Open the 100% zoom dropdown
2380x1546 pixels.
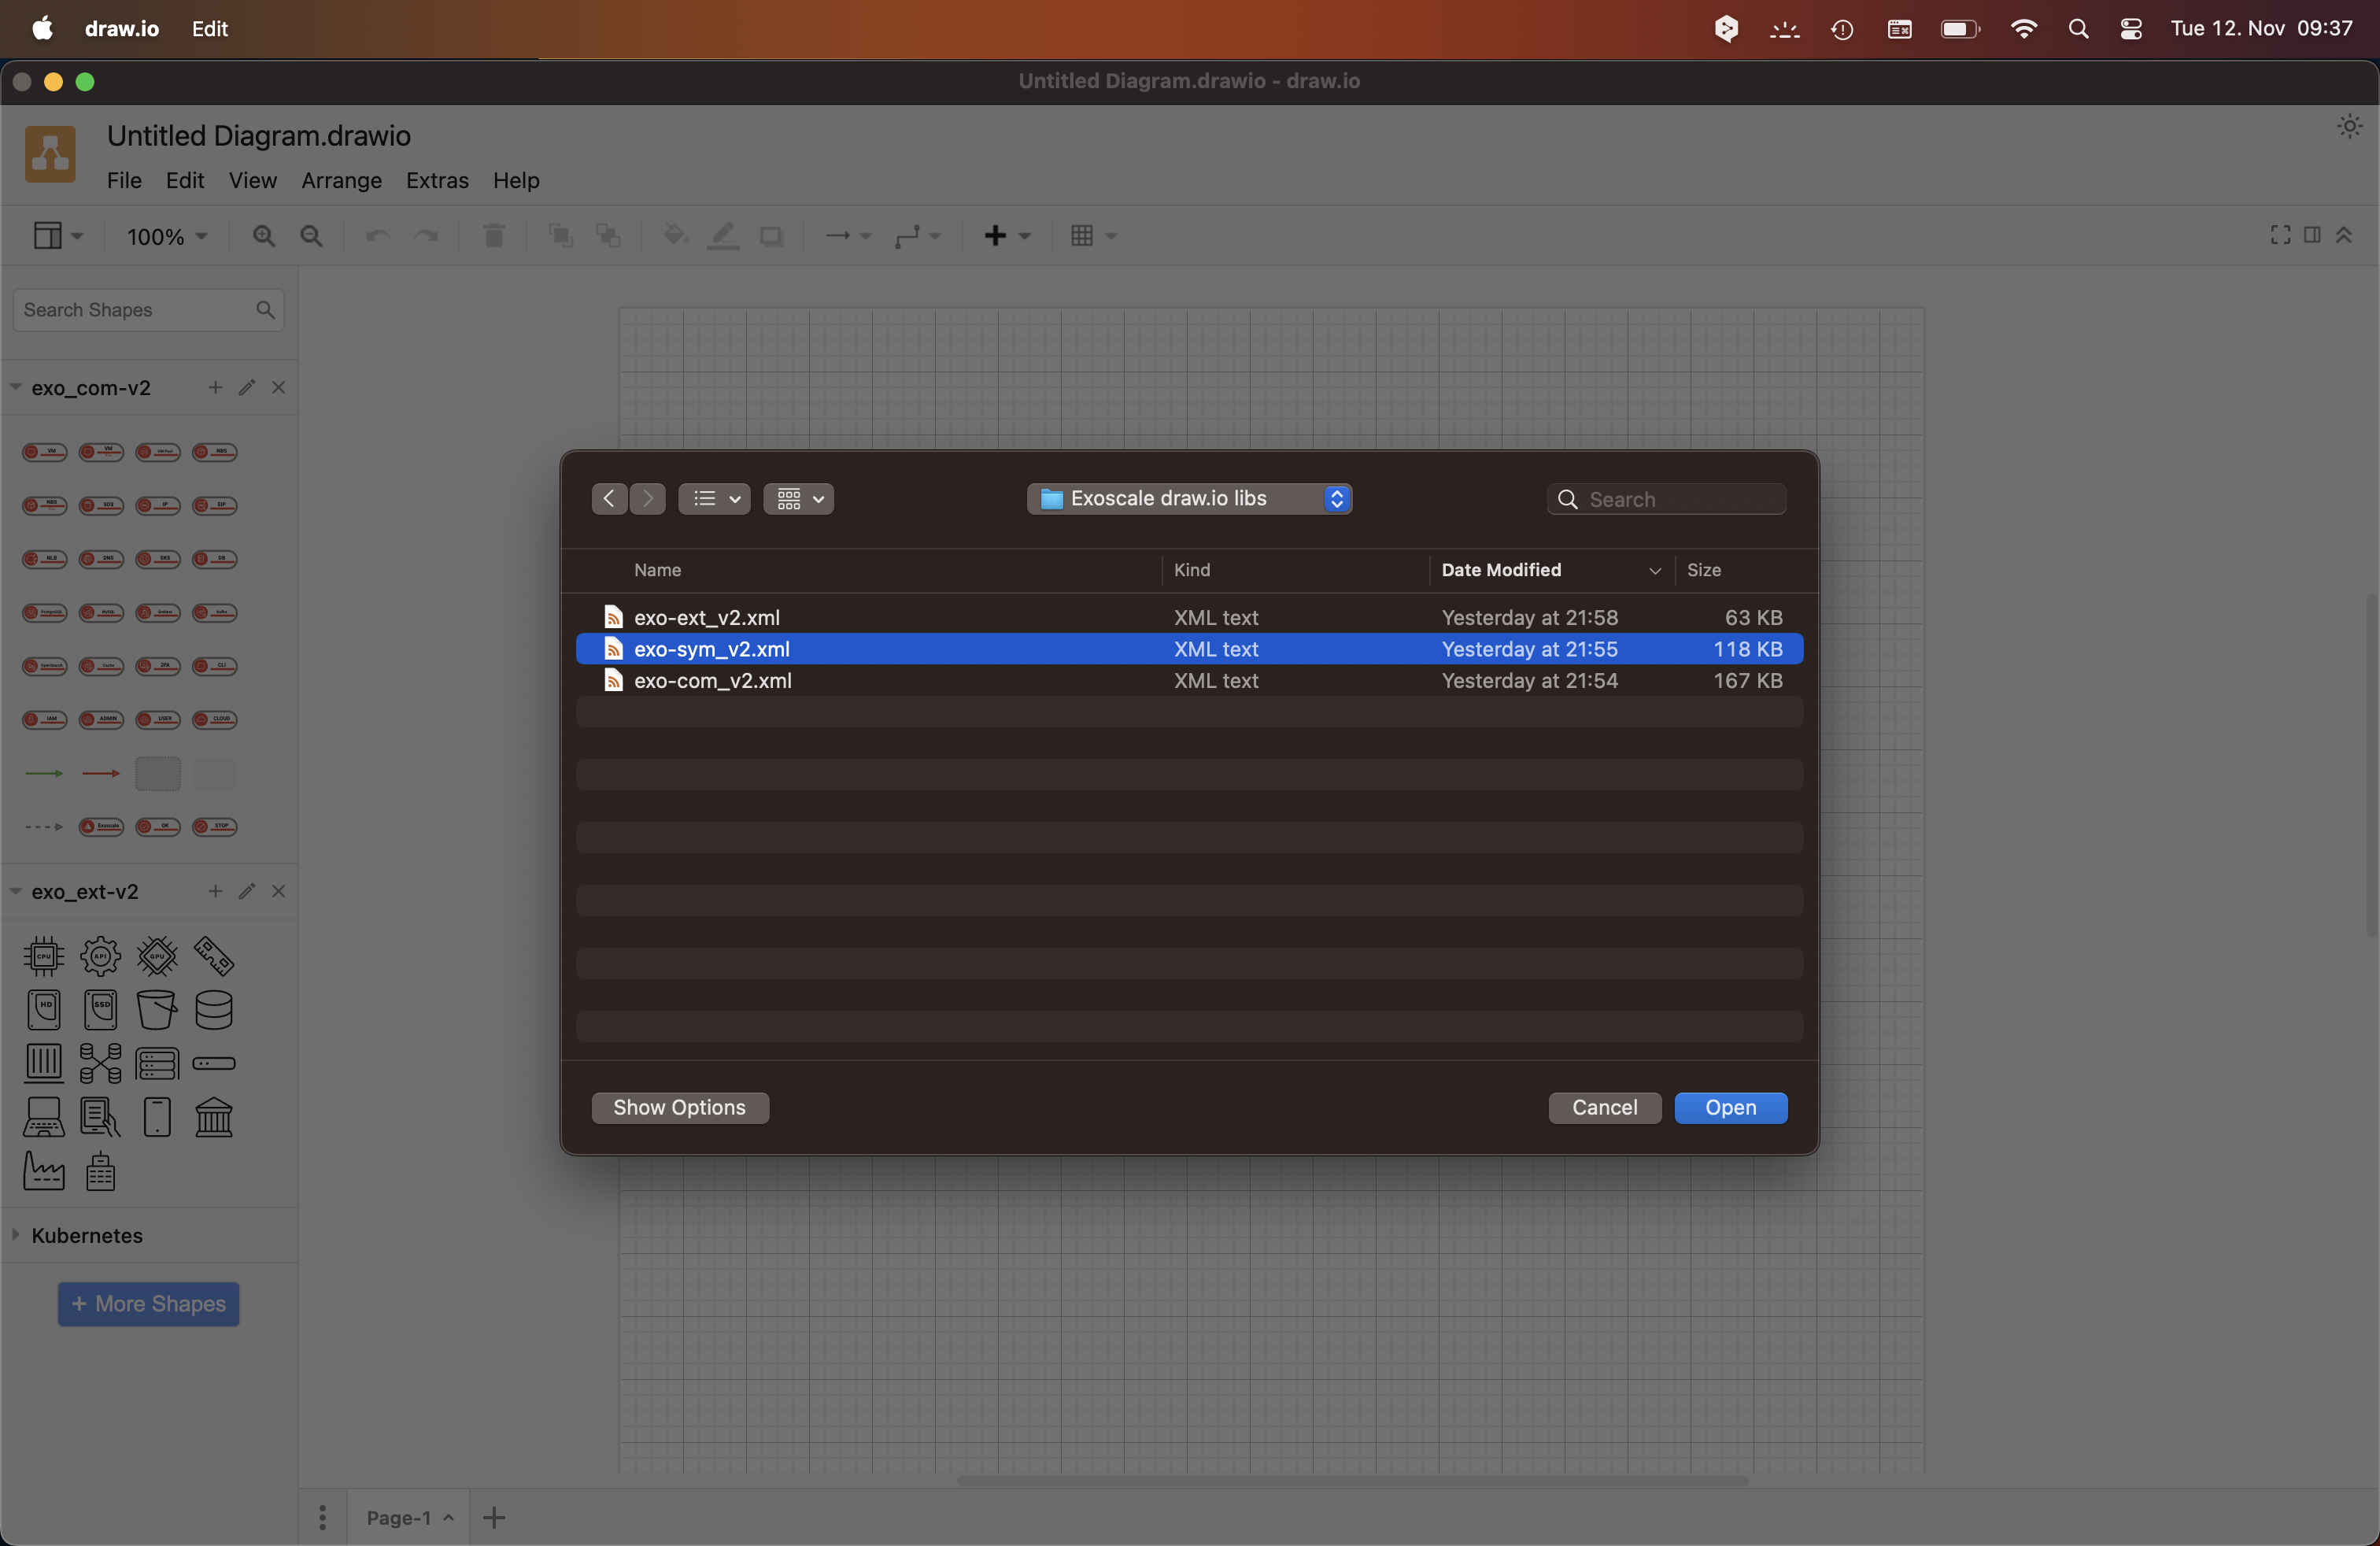click(x=166, y=237)
